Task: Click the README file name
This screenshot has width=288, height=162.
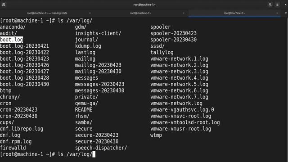Action: pos(84,110)
